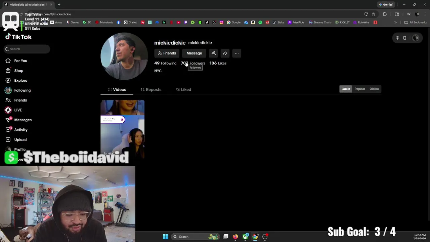Image resolution: width=430 pixels, height=242 pixels.
Task: Open the Streams Charts bookmark
Action: pyautogui.click(x=320, y=23)
